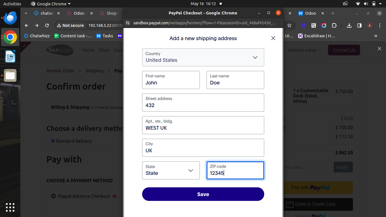Click the YourLogo site logo
The image size is (386, 217).
(60, 50)
